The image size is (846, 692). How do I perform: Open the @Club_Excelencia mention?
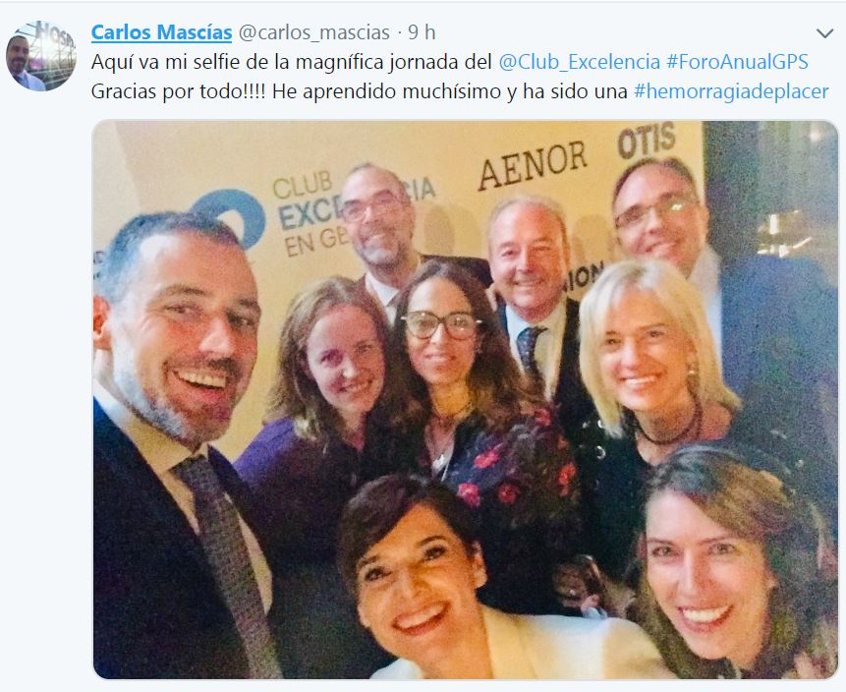(x=579, y=62)
